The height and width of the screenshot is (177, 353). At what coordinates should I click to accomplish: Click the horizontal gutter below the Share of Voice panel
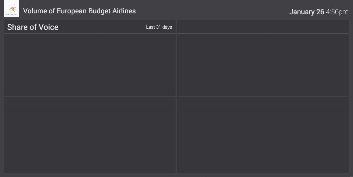[90, 96]
